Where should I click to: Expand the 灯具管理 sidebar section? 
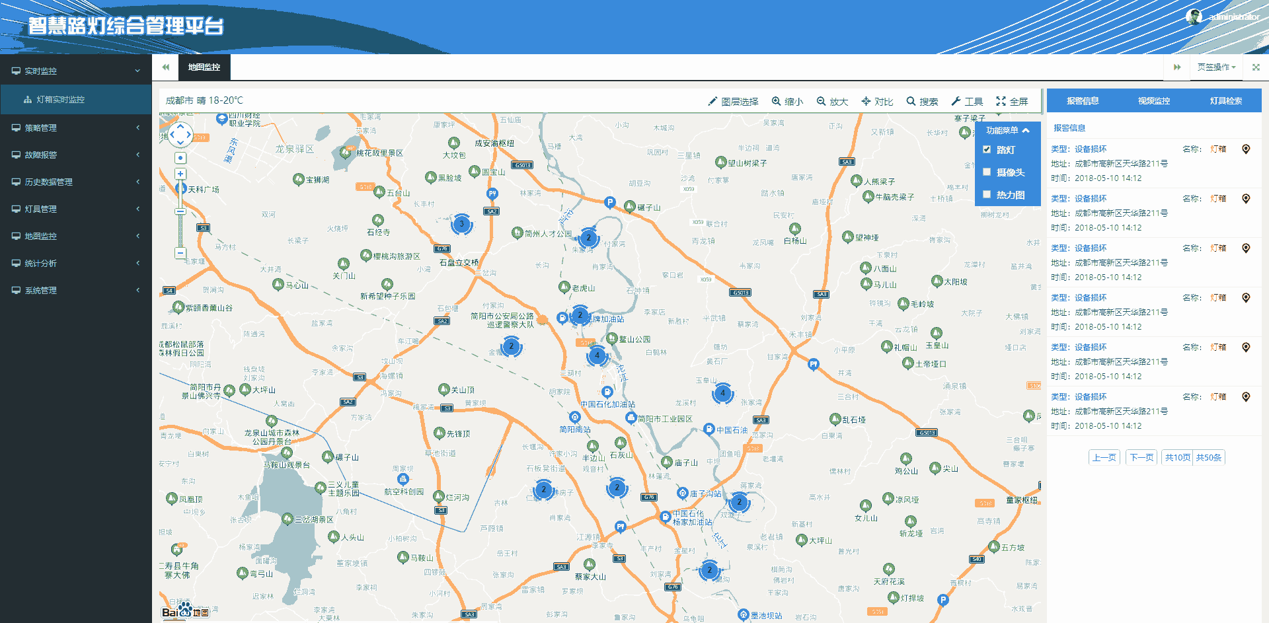[x=76, y=209]
